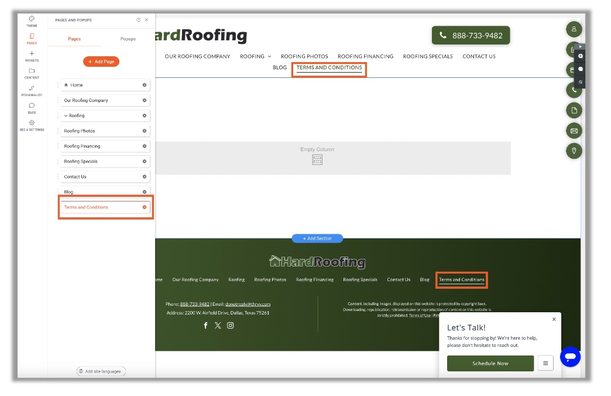This screenshot has width=611, height=396.
Task: Open Blog in the top nav
Action: 279,67
